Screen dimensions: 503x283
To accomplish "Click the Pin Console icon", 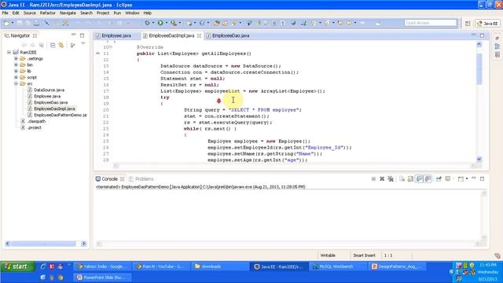I will tap(439, 178).
